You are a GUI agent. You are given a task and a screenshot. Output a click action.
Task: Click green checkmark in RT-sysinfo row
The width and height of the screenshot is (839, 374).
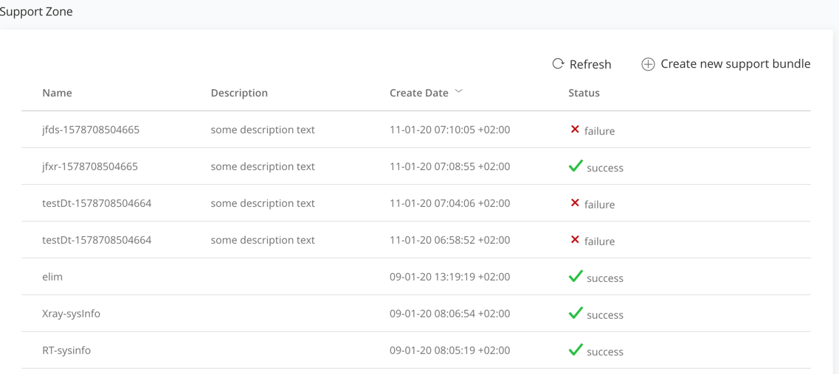click(x=576, y=350)
